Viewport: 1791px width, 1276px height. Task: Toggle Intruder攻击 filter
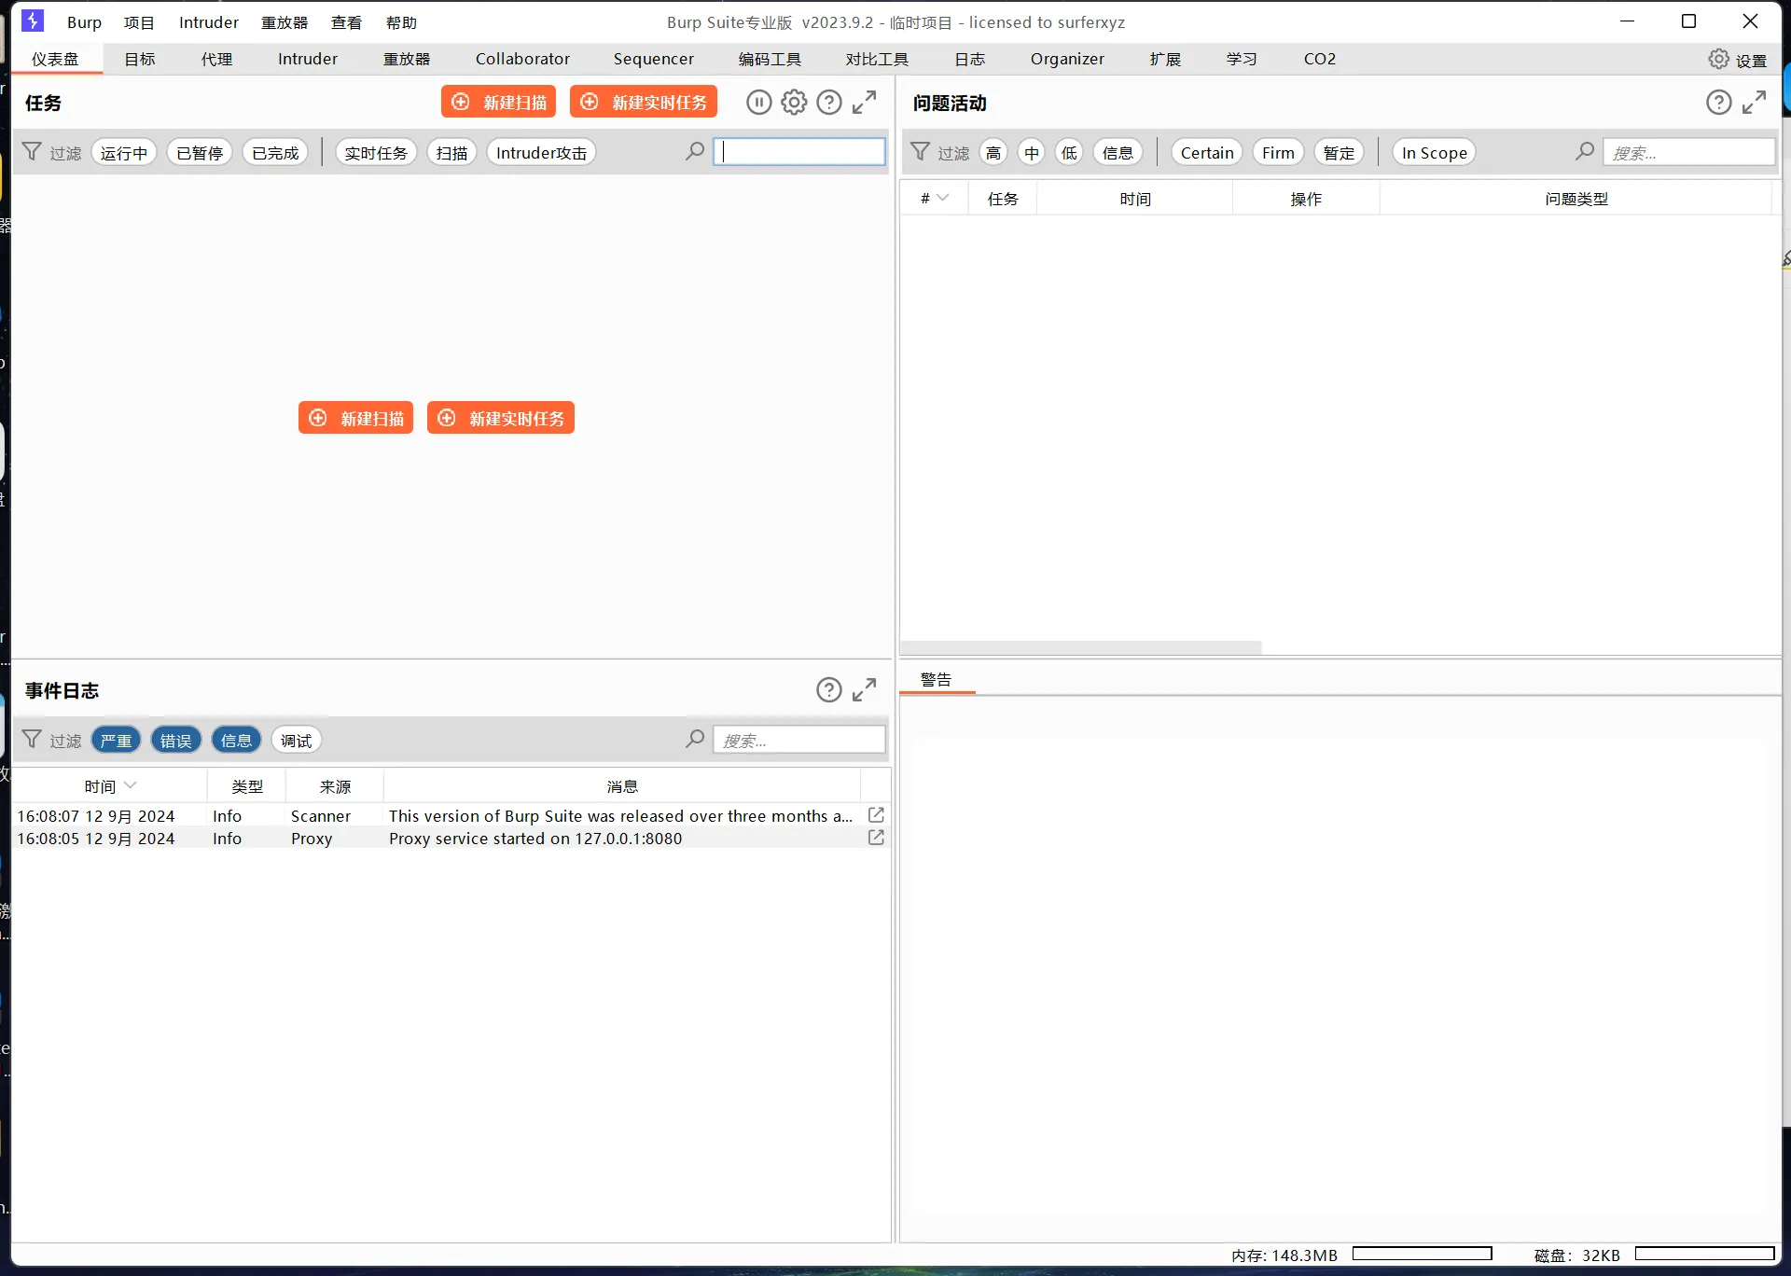[541, 153]
